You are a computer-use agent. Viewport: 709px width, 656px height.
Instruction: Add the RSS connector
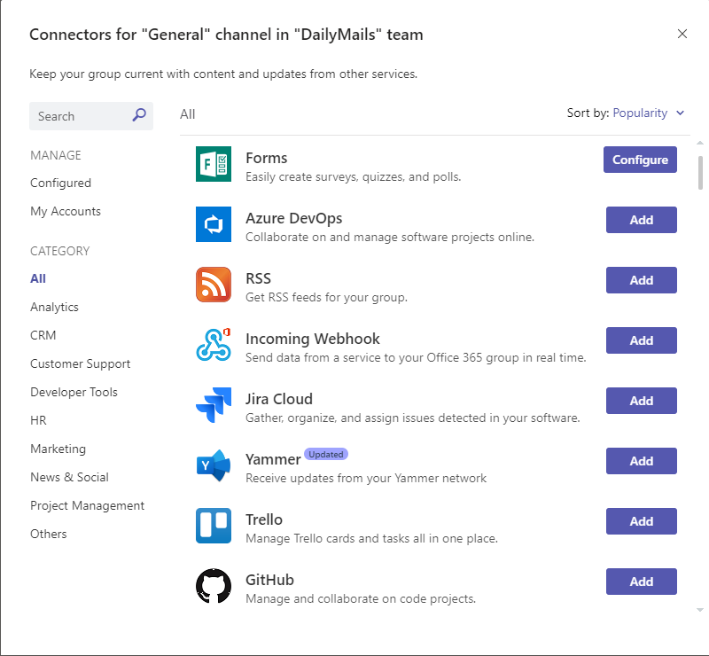tap(641, 280)
